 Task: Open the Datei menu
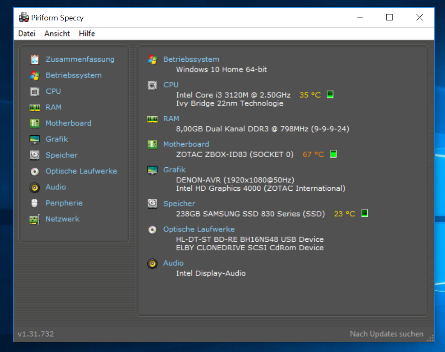pyautogui.click(x=27, y=34)
